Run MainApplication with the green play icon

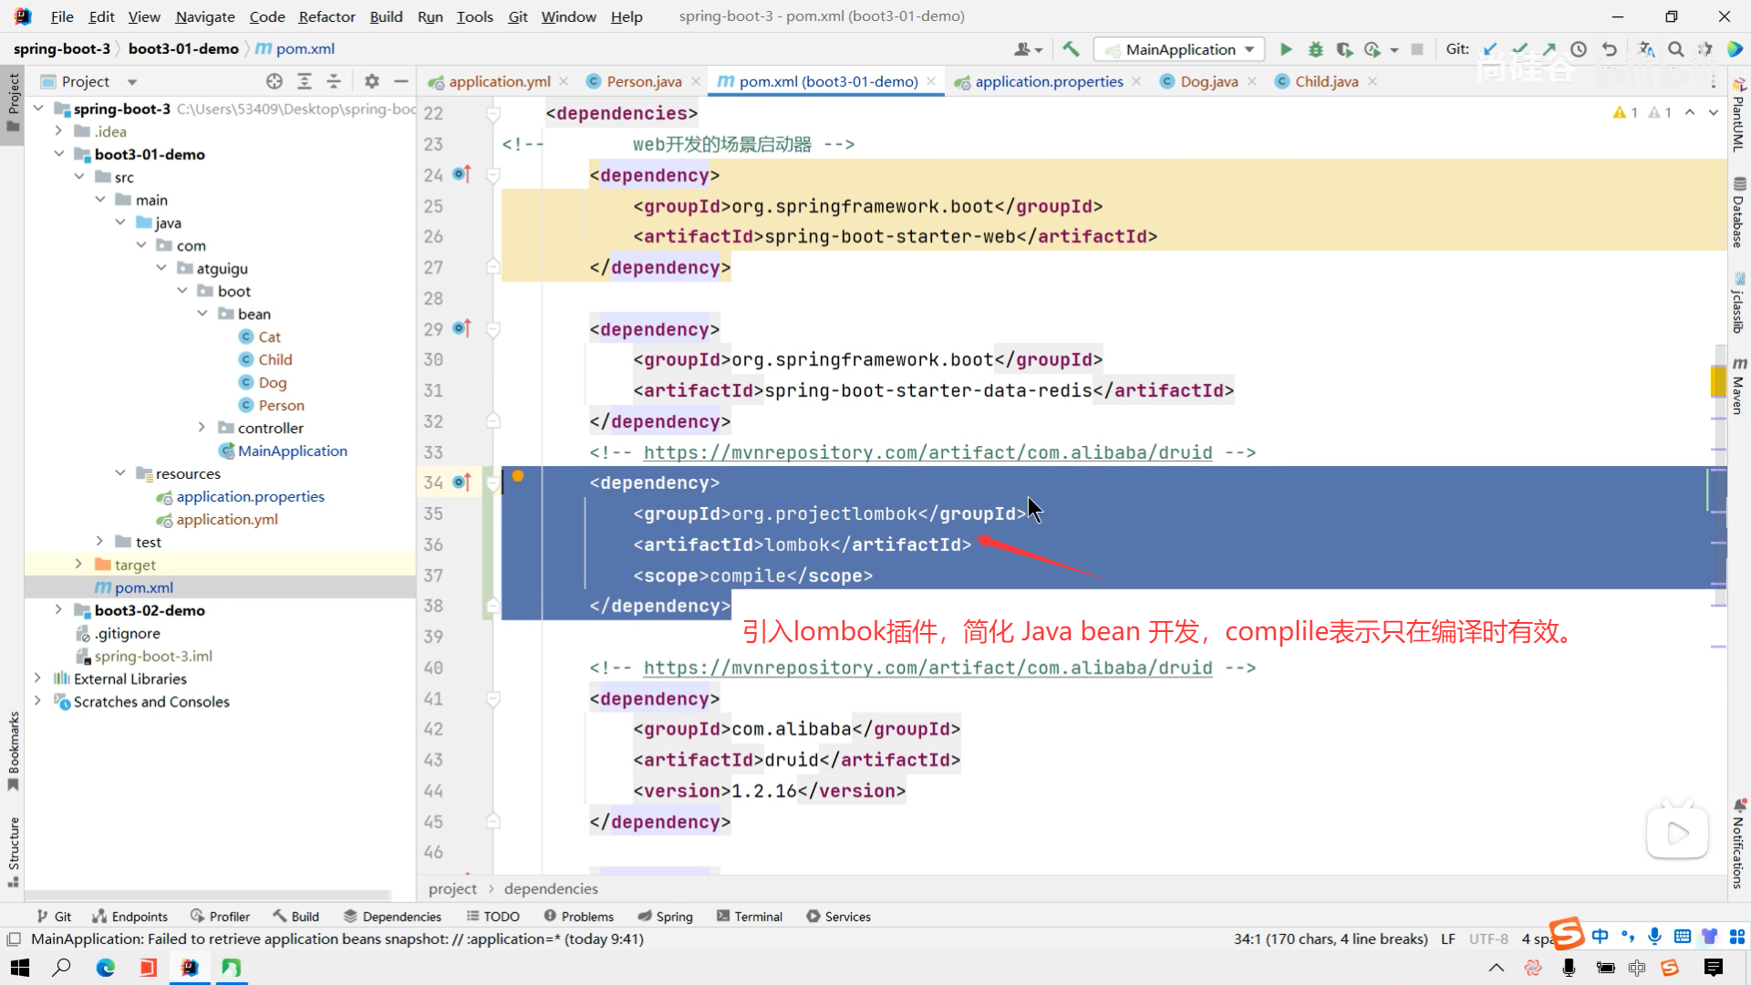pyautogui.click(x=1286, y=49)
